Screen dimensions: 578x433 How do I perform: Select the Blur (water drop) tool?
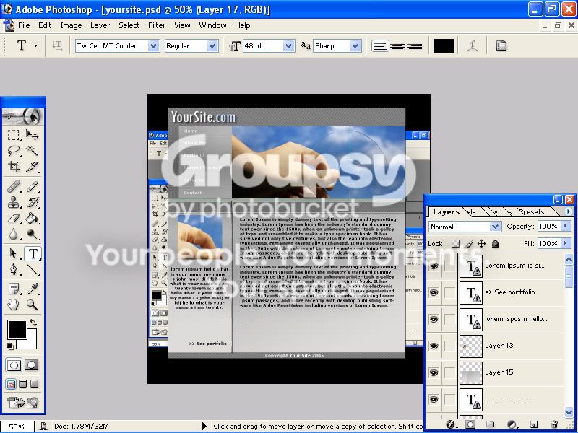tap(14, 234)
